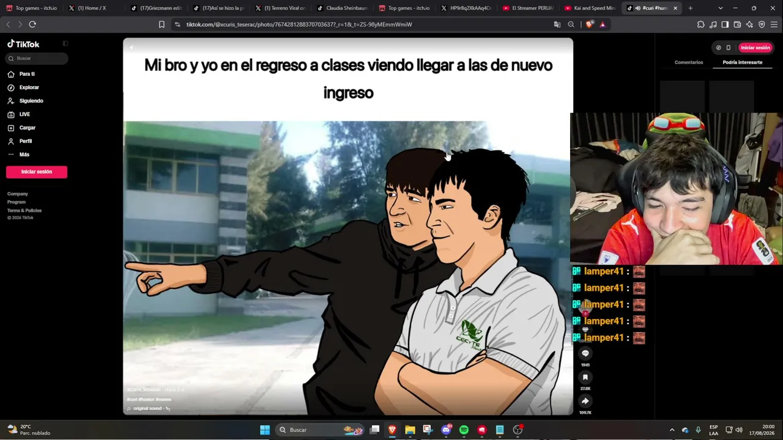
Task: Switch to the Comentarios tab
Action: click(x=689, y=62)
